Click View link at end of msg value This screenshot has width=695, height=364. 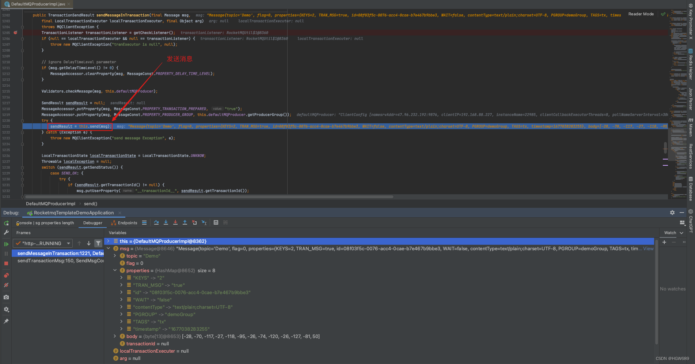point(648,248)
